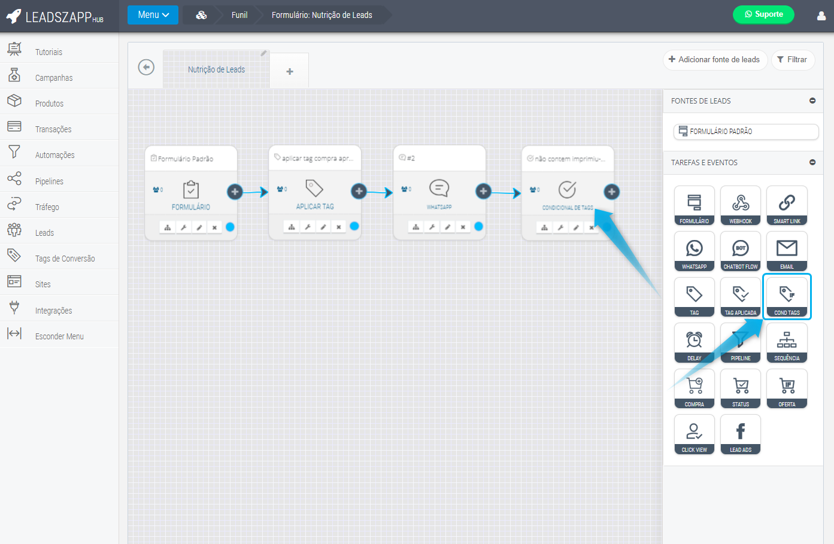834x544 pixels.
Task: Select the Webhook task tile
Action: 741,205
